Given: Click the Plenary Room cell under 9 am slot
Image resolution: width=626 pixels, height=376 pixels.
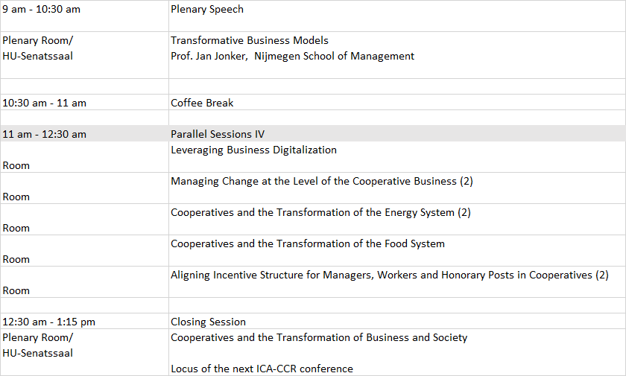Looking at the screenshot, I should pyautogui.click(x=38, y=48).
